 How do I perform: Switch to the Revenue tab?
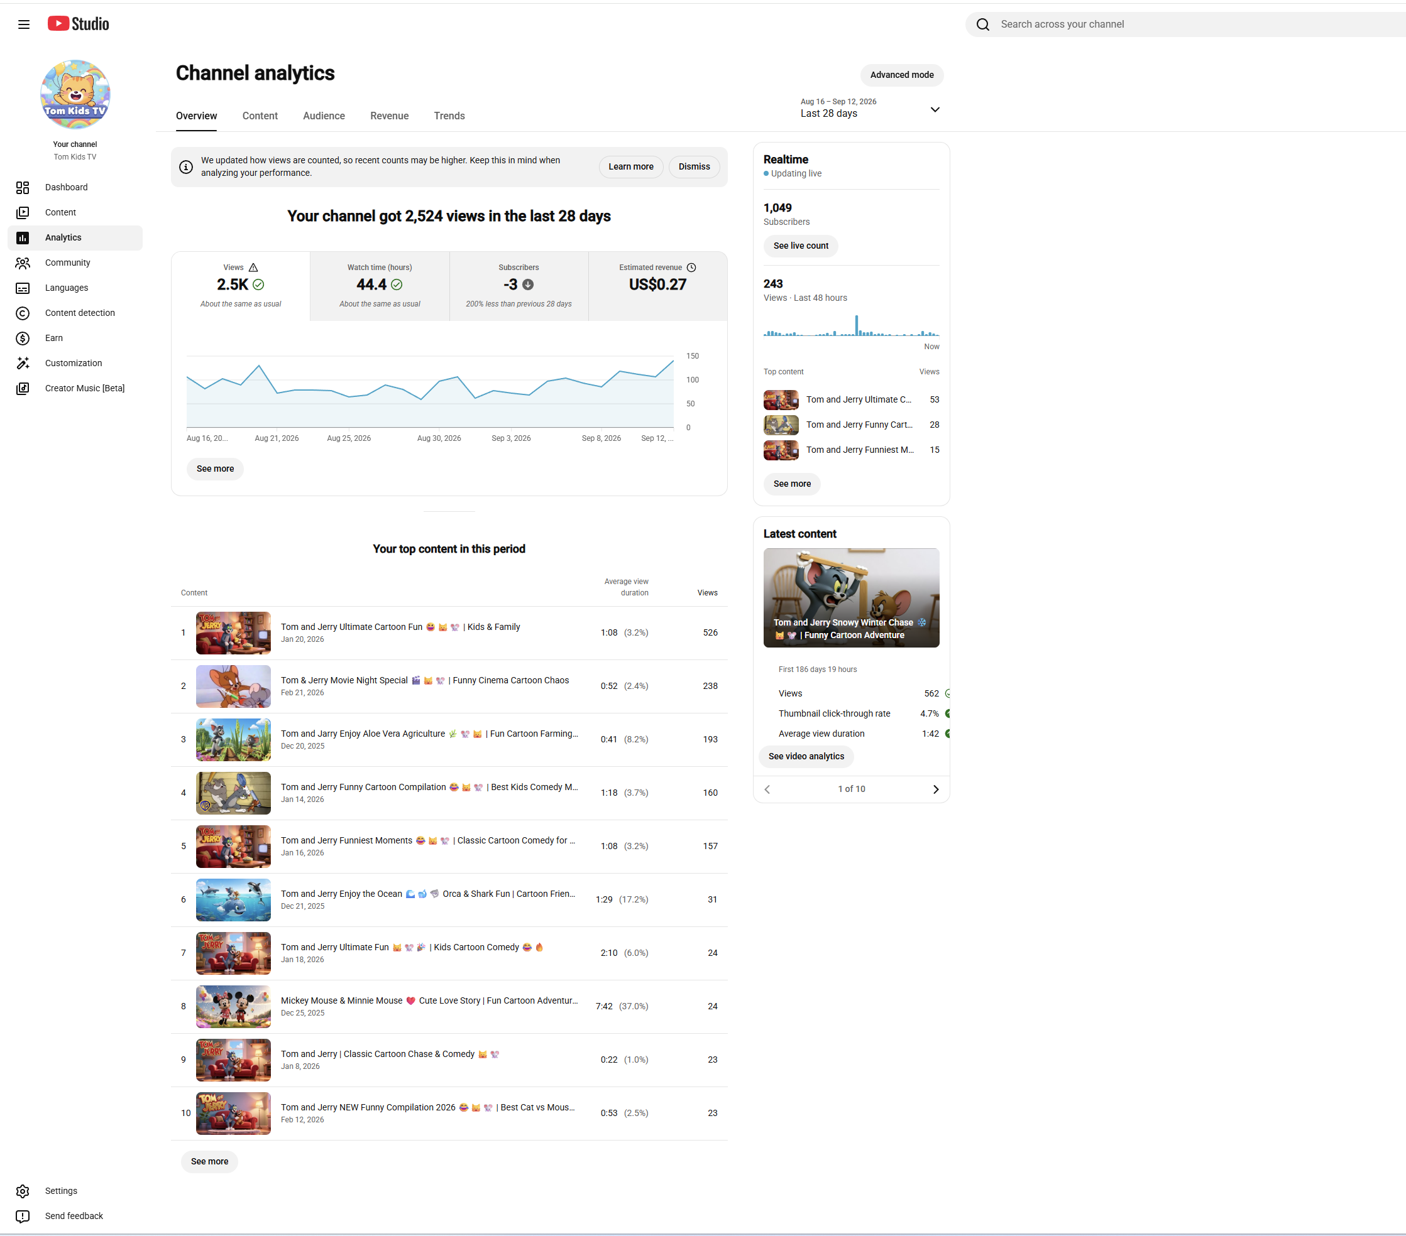coord(389,116)
